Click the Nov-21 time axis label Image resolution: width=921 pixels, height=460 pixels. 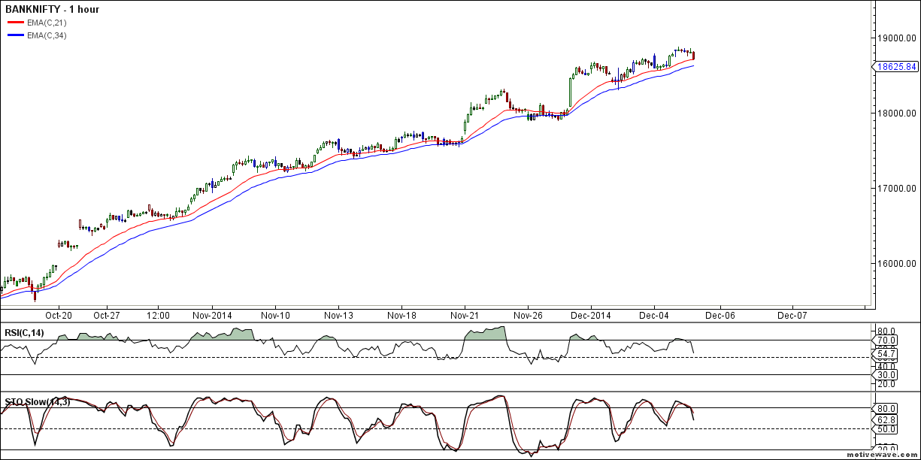point(465,316)
